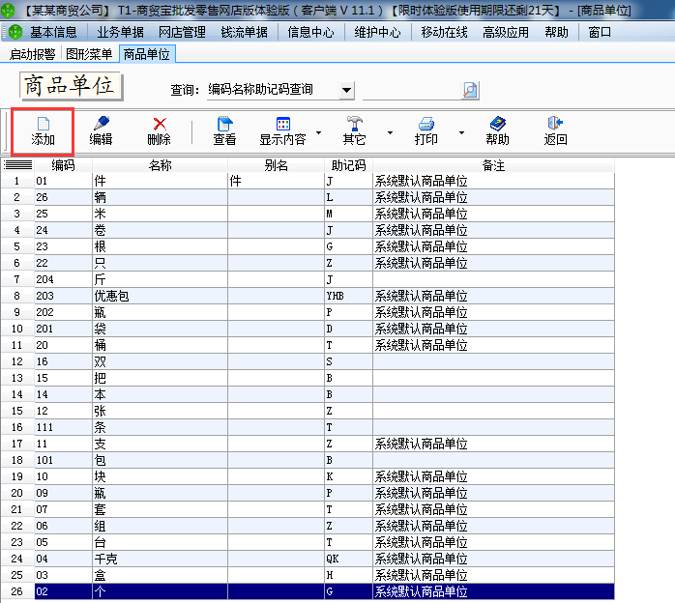Switch to the 启动报警 tab
The height and width of the screenshot is (603, 675).
(32, 54)
